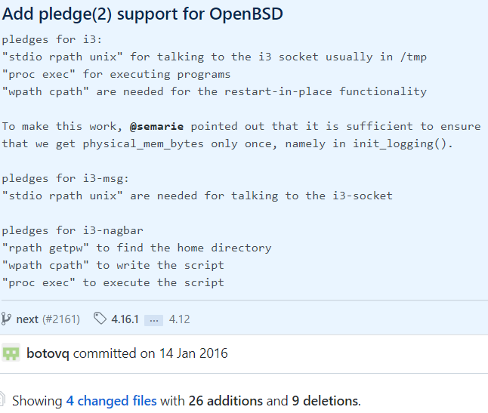Click the tag icon before 4.16.1

coord(100,319)
